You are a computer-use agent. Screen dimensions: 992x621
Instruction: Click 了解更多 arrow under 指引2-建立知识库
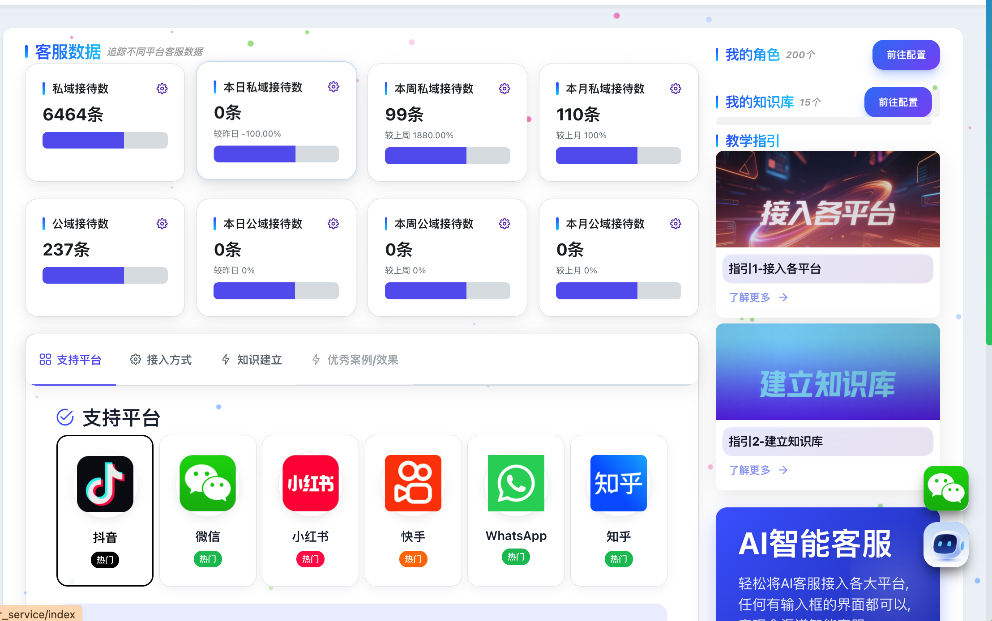click(x=783, y=470)
